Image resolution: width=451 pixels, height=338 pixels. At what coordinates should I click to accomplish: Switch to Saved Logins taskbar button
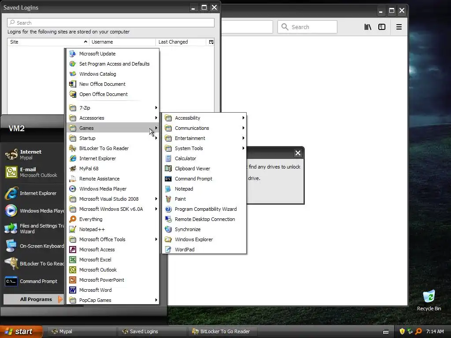152,331
